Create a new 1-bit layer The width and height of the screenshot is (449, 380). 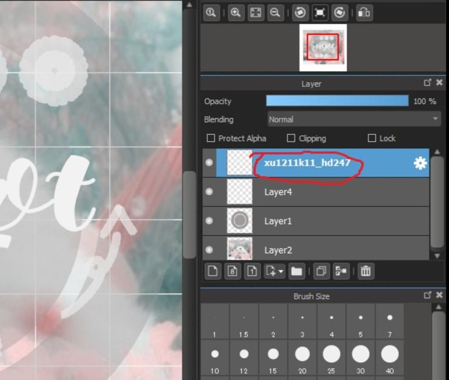point(252,271)
